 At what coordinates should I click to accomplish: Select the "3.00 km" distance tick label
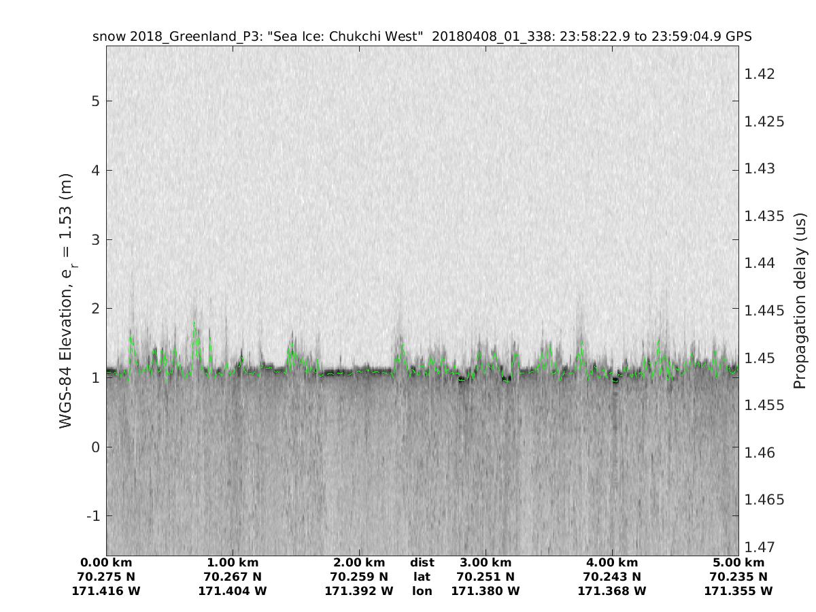point(486,563)
